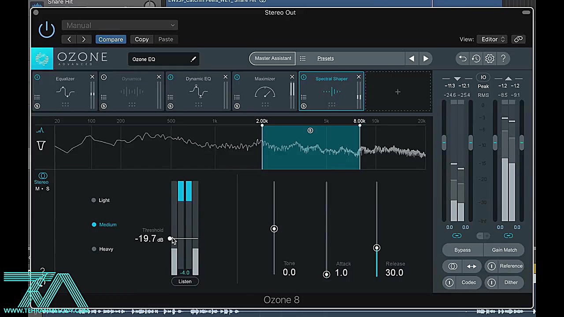
Task: Click the highlighted frequency band in the spectrum
Action: click(311, 147)
